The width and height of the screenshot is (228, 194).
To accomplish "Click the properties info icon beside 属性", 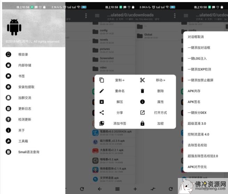I will (x=142, y=102).
